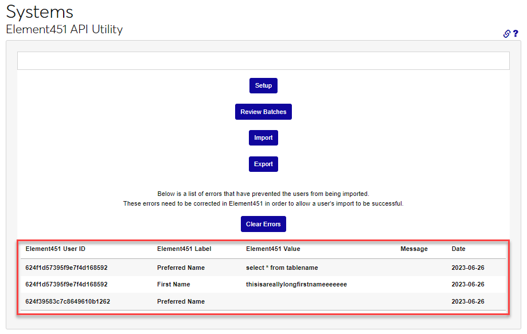Select the Date column header
The image size is (527, 334).
458,249
